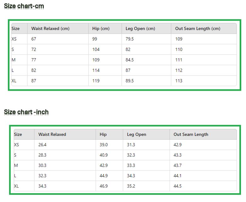Click the 'Leg Open' header in inch chart

pos(137,134)
